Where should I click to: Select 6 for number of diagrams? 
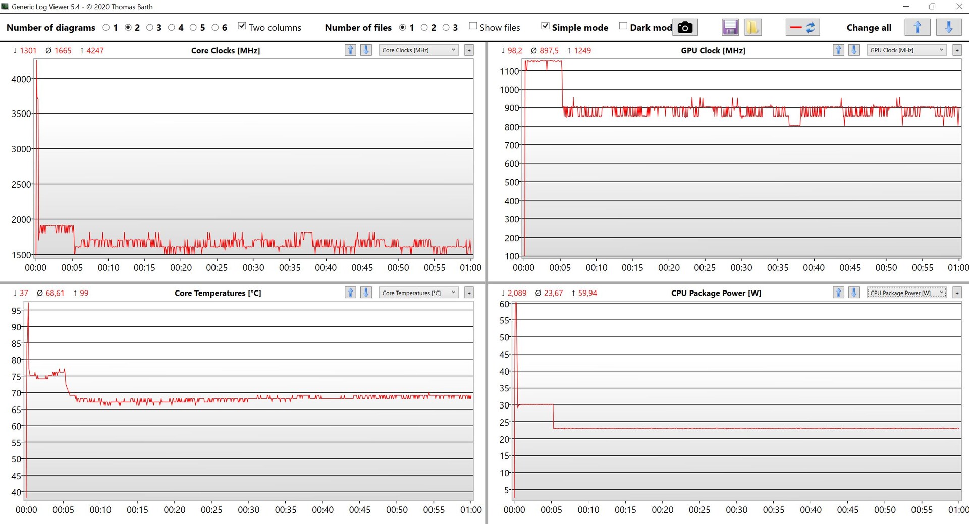coord(216,28)
